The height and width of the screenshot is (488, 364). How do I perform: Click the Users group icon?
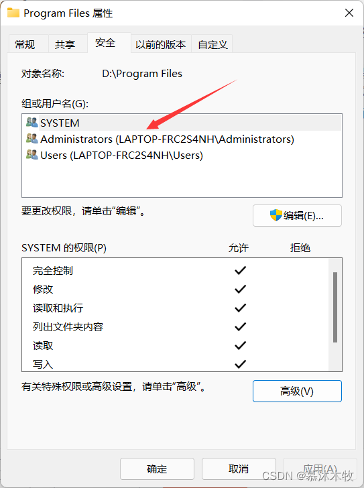[32, 155]
